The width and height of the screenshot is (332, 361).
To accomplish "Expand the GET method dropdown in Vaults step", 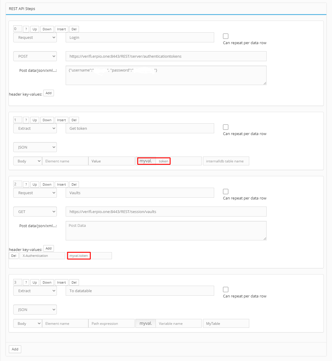I will point(35,212).
